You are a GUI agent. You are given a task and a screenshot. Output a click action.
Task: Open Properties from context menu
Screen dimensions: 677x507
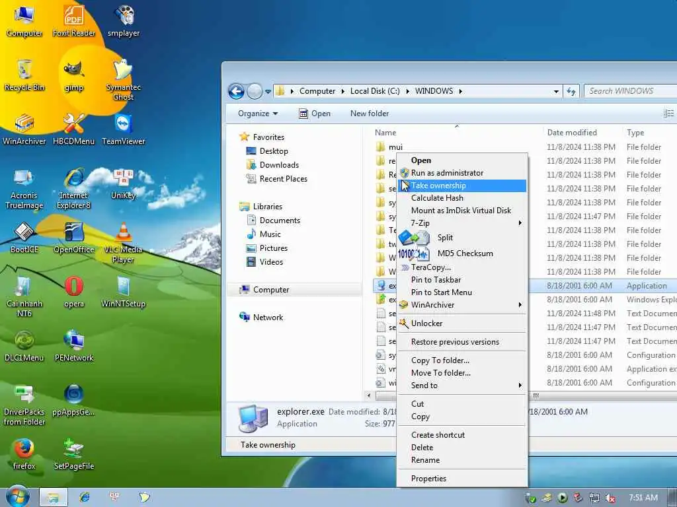[x=462, y=479]
